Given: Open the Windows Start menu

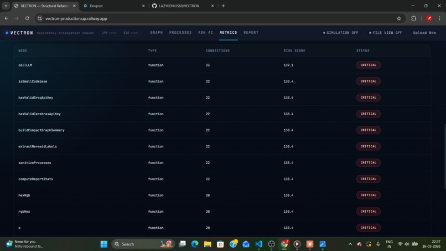Looking at the screenshot, I should point(104,244).
